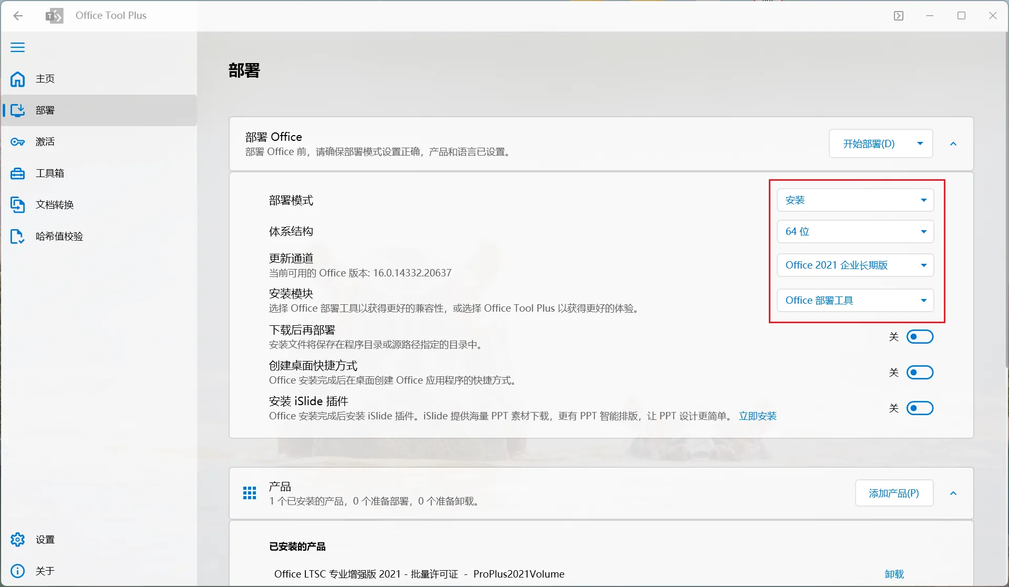
Task: Click the 开始部署(D) button
Action: (869, 144)
